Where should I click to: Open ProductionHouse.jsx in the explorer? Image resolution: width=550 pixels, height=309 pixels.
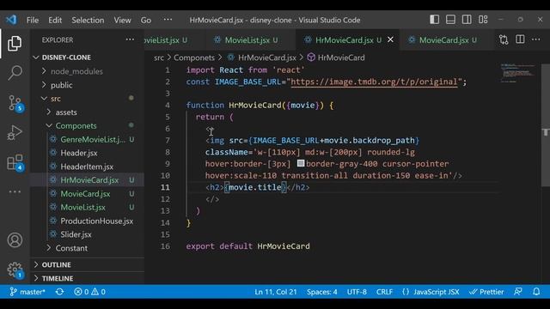tap(87, 221)
